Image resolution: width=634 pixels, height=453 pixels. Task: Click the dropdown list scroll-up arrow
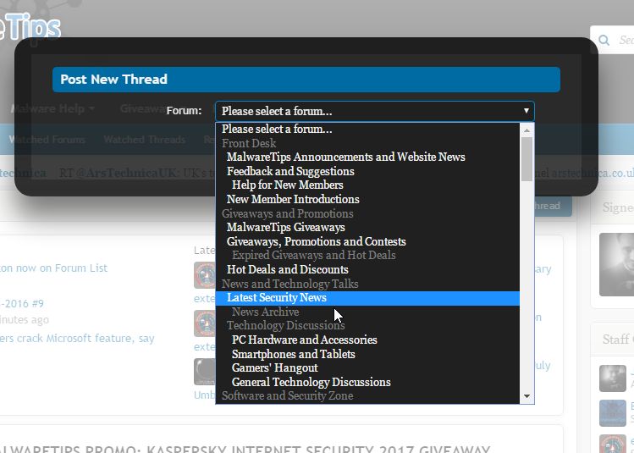[x=526, y=130]
